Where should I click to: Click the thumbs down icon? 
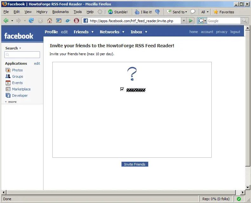pyautogui.click(x=157, y=12)
